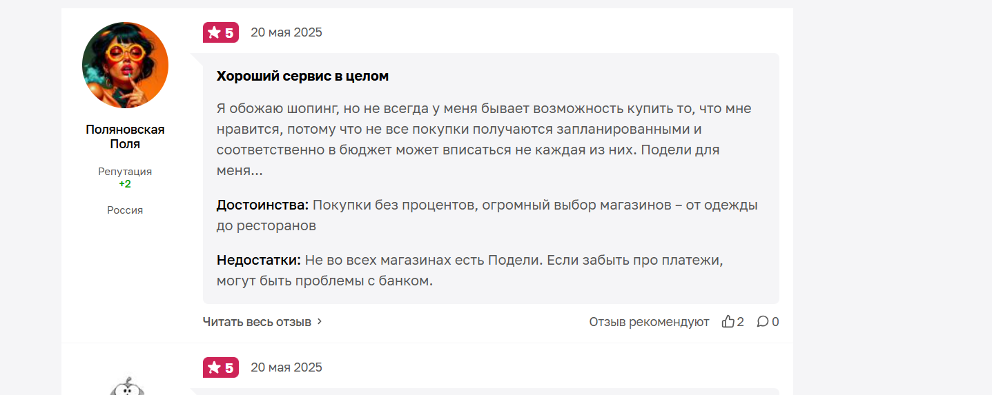Click the reputation value +2
Image resolution: width=992 pixels, height=395 pixels.
(x=125, y=184)
